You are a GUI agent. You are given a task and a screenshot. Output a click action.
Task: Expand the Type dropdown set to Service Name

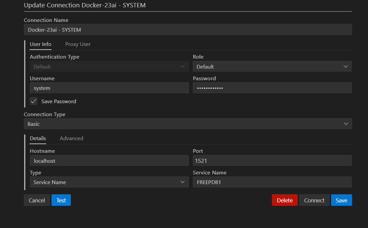[x=109, y=182]
